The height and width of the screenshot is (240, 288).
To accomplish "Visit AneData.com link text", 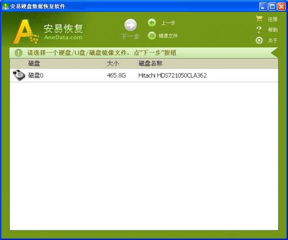I will pyautogui.click(x=63, y=37).
